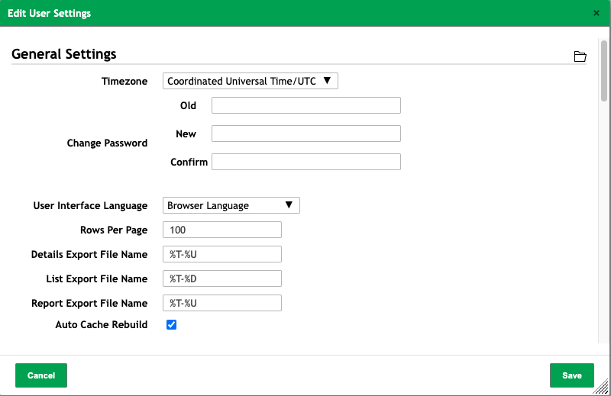The image size is (611, 396).
Task: Click the Change Password label
Action: pos(107,143)
